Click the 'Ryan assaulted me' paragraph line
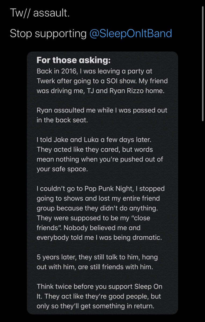205x322 pixels. 102,110
